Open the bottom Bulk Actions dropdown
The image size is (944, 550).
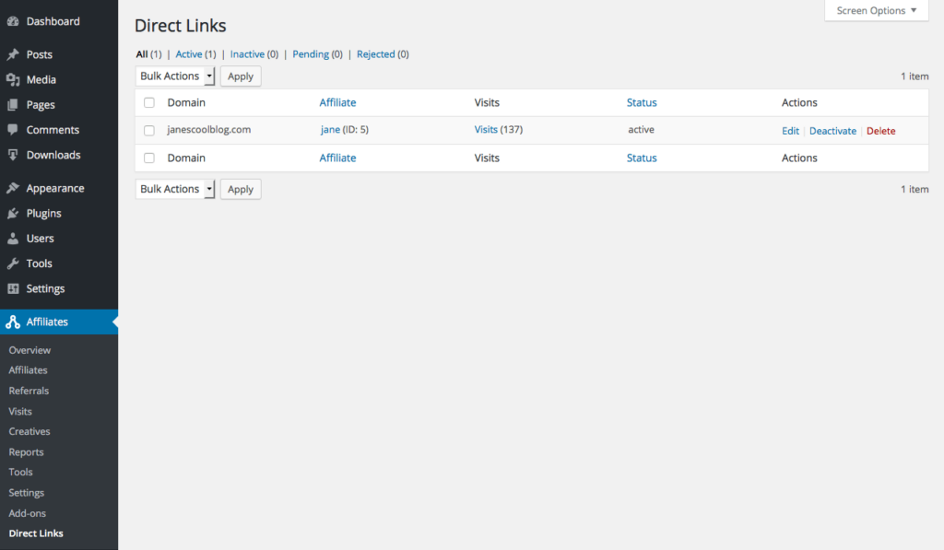click(x=175, y=189)
